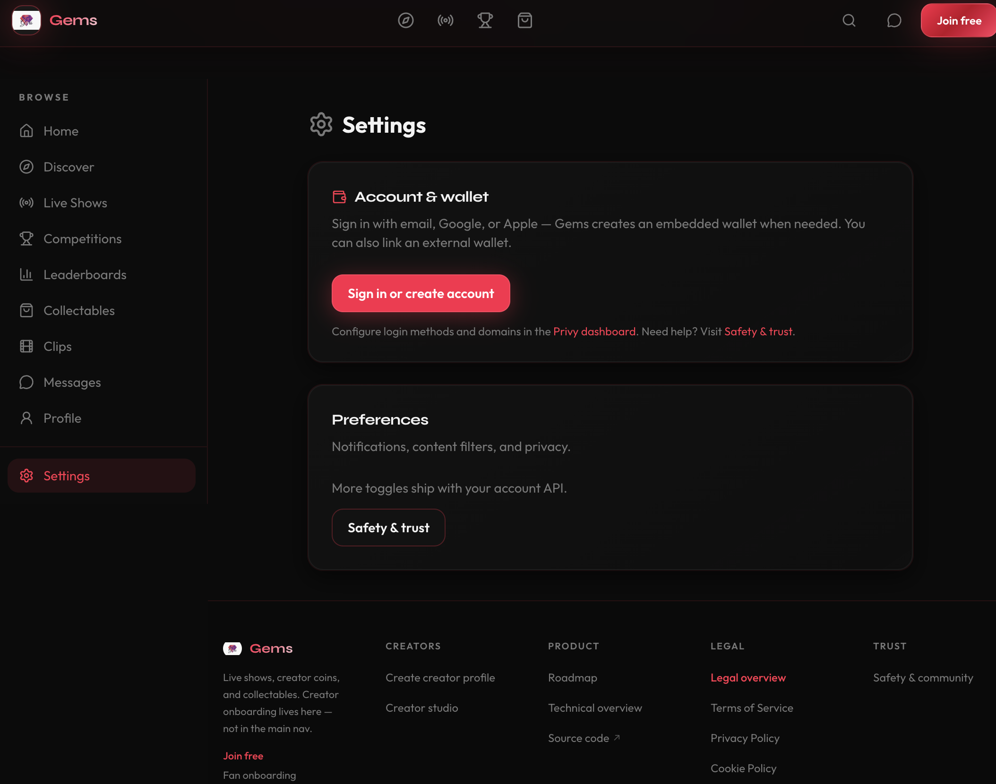Open the Privy dashboard link
This screenshot has width=996, height=784.
pyautogui.click(x=594, y=332)
